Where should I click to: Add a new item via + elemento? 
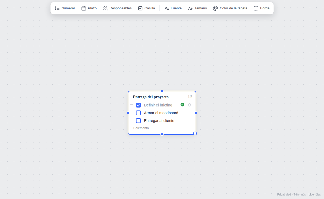[x=141, y=128]
